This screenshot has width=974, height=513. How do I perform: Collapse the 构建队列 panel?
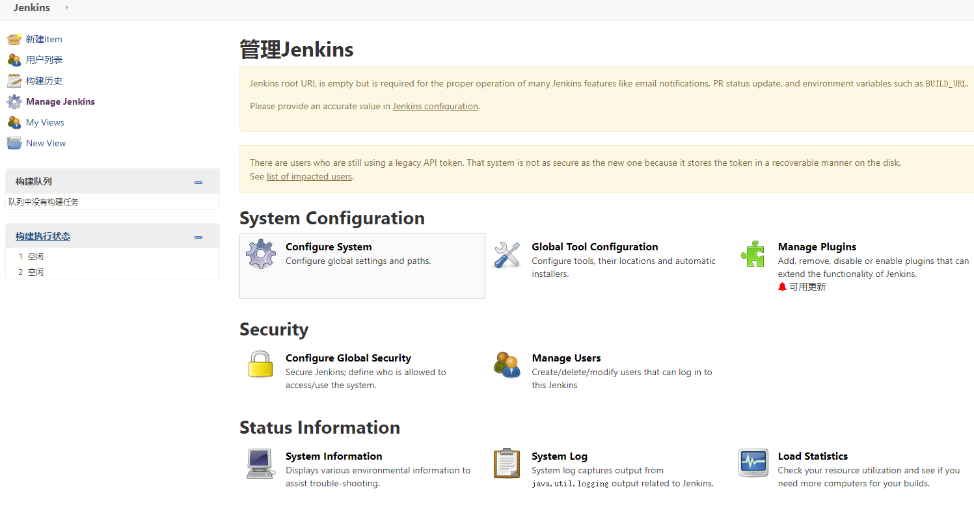tap(198, 183)
